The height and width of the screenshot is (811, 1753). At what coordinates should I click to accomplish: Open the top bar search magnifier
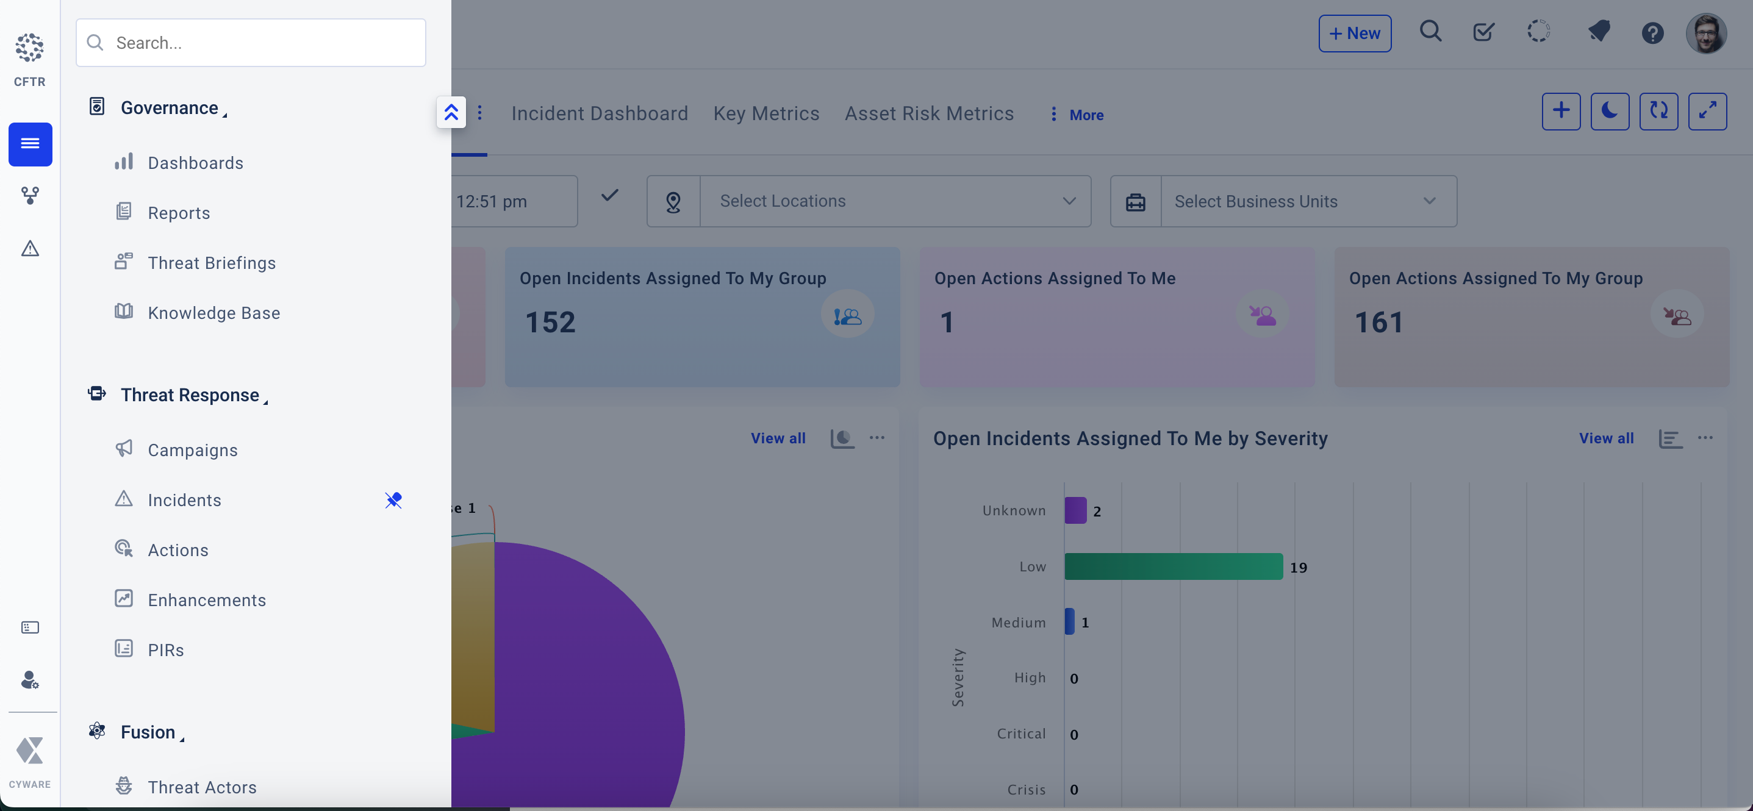(x=1430, y=32)
